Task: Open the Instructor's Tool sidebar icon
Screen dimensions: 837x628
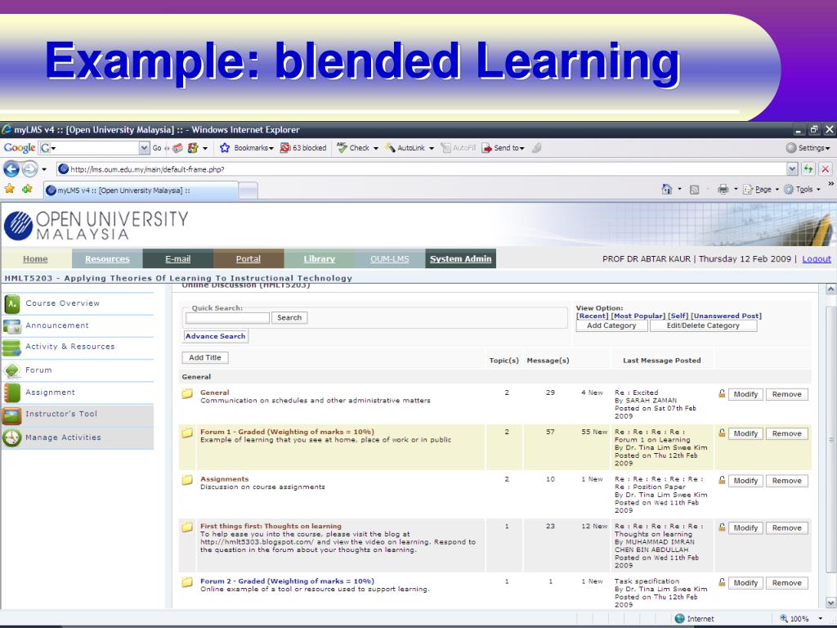Action: tap(11, 415)
